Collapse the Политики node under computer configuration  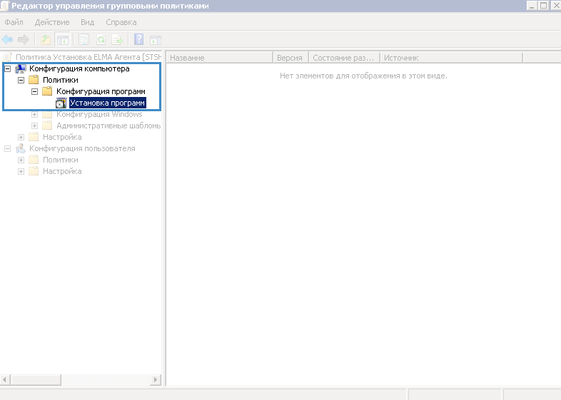pos(21,81)
